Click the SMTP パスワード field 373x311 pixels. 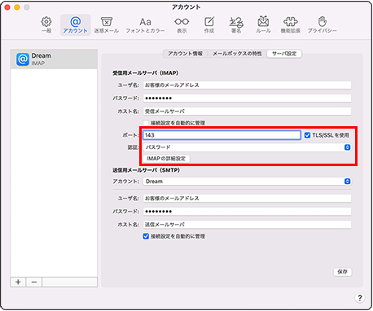pyautogui.click(x=247, y=212)
